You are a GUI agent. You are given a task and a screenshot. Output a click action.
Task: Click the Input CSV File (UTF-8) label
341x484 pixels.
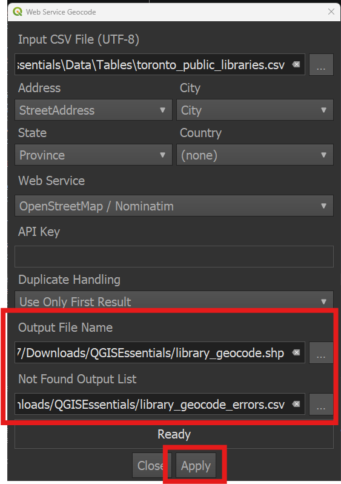click(79, 39)
